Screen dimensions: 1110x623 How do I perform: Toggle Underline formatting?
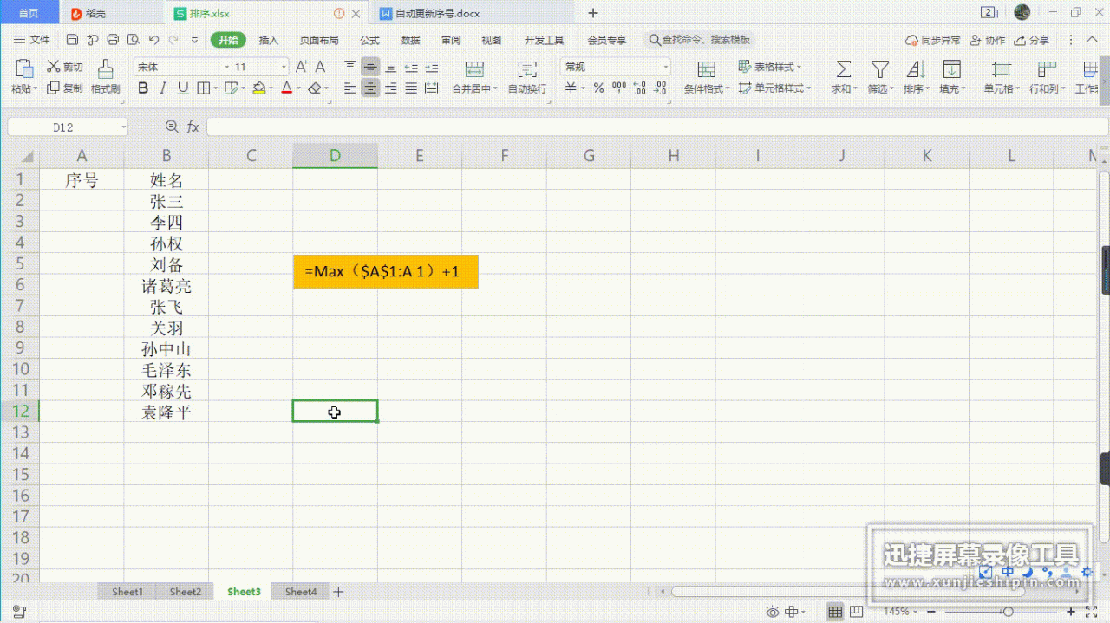pyautogui.click(x=183, y=88)
